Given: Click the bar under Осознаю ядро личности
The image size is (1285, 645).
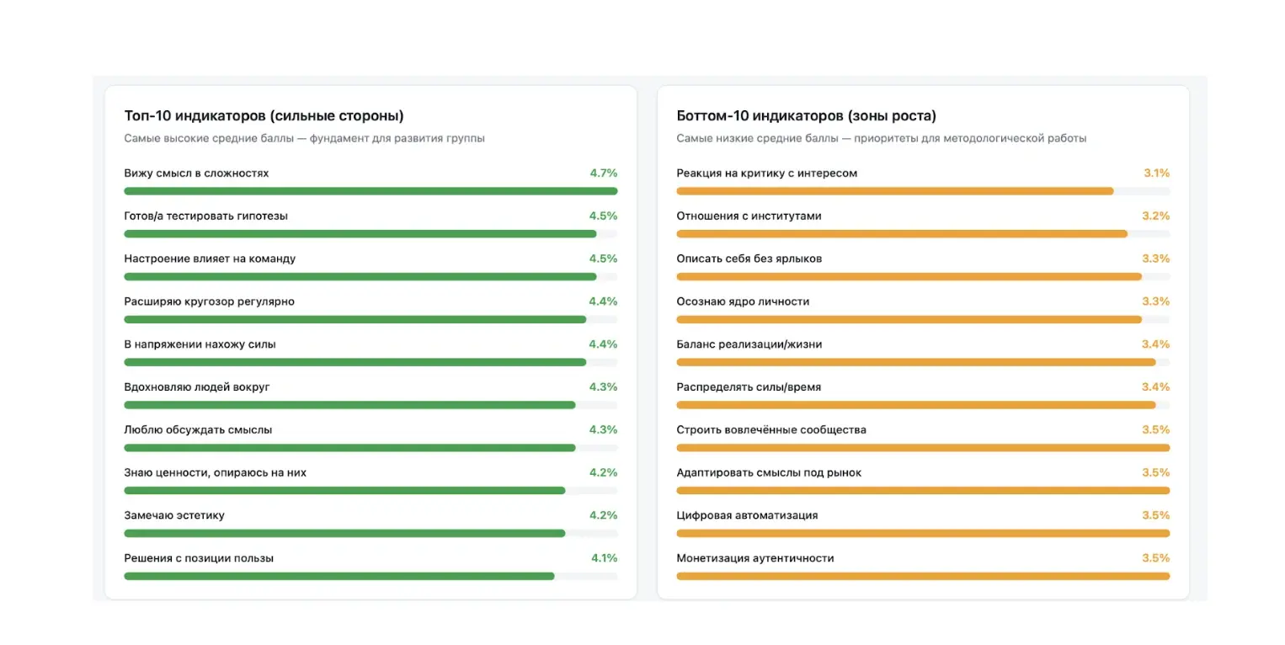Looking at the screenshot, I should [x=923, y=320].
